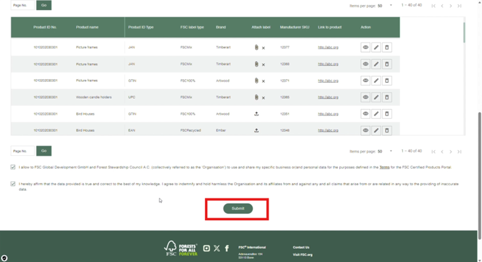The image size is (482, 262).
Task: Upload label for SKU 12351 Bird Houses
Action: 256,114
